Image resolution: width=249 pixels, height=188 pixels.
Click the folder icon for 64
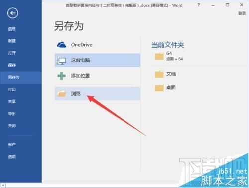tap(159, 56)
